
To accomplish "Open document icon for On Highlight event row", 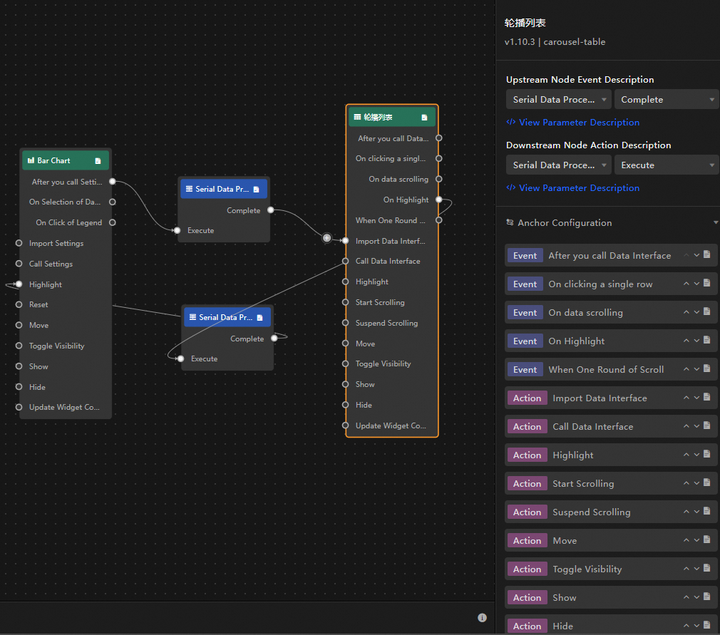I will click(707, 340).
